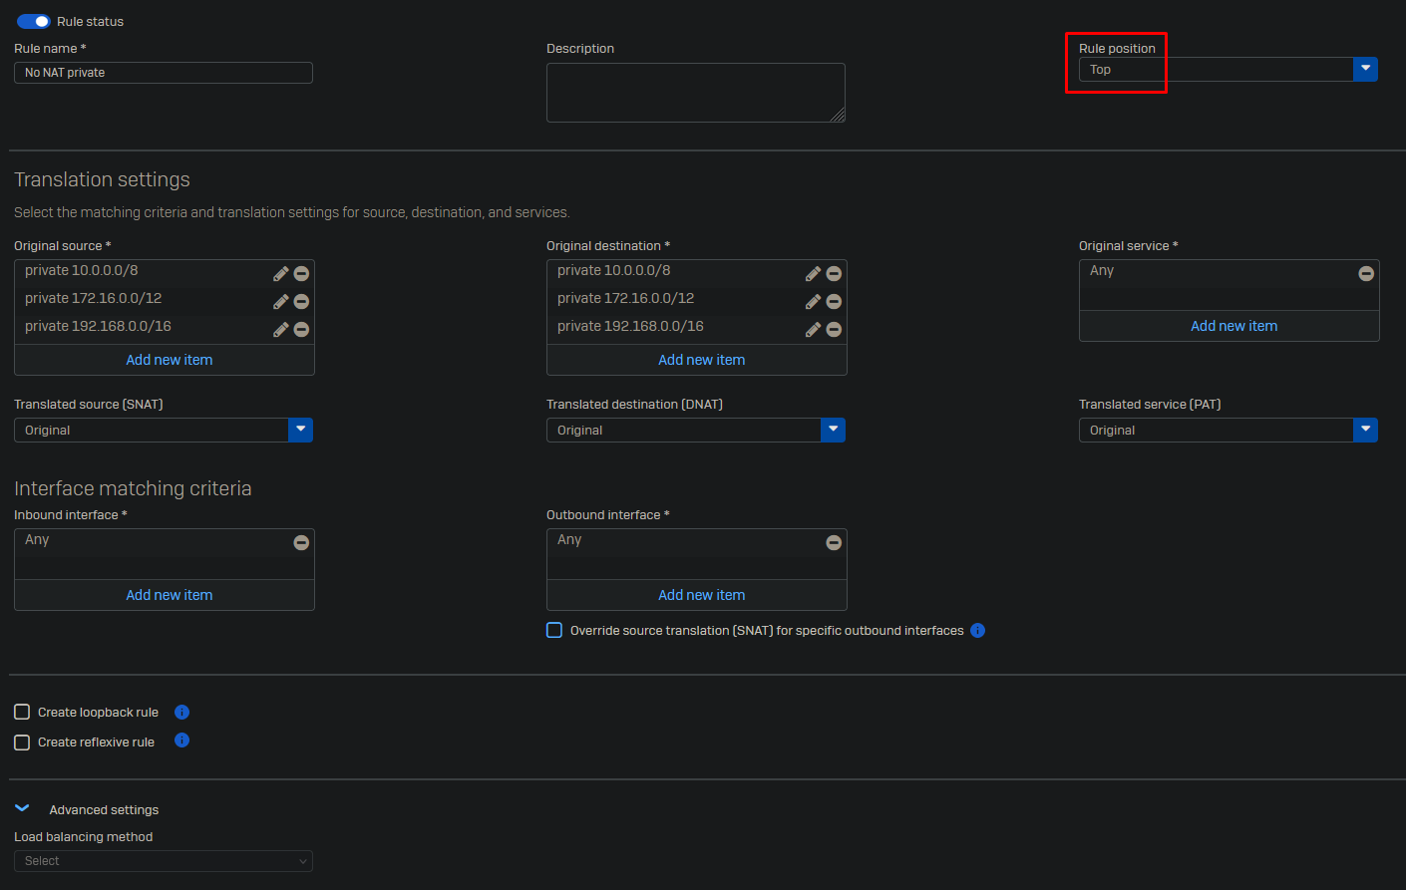Click Add new item under Outbound interface
1406x890 pixels.
click(x=701, y=595)
